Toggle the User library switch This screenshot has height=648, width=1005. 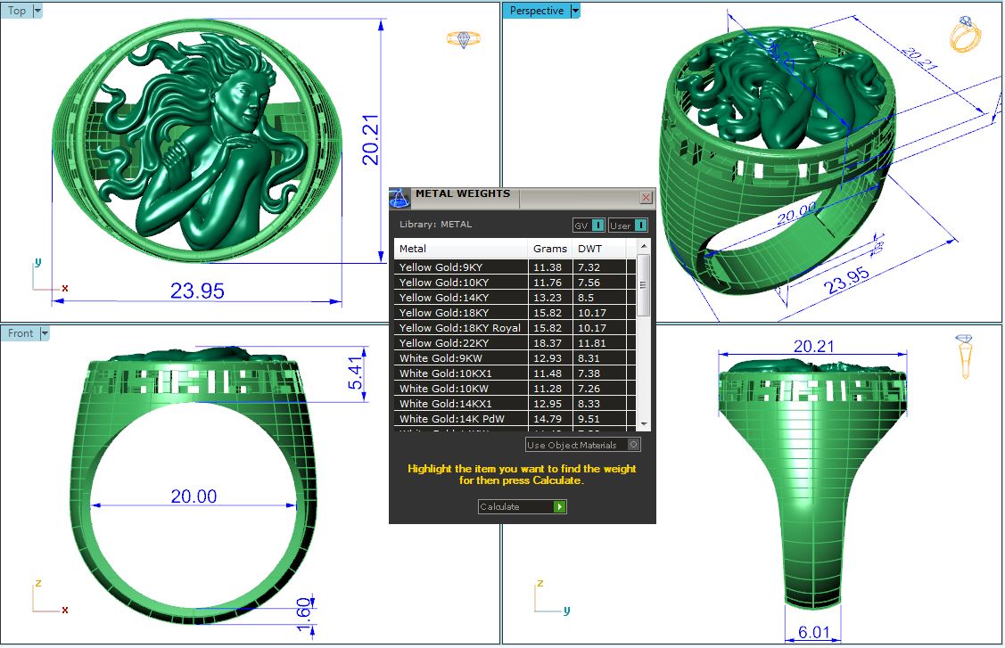click(640, 226)
